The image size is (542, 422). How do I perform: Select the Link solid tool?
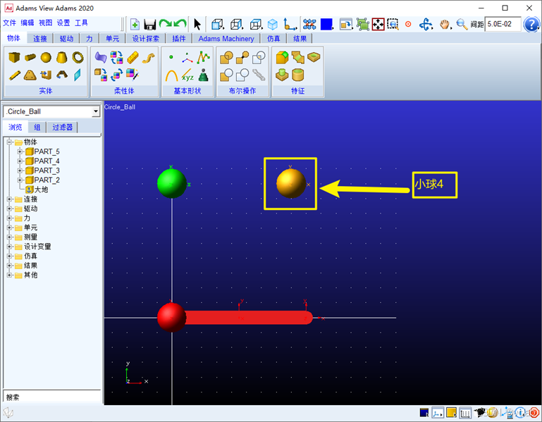14,75
